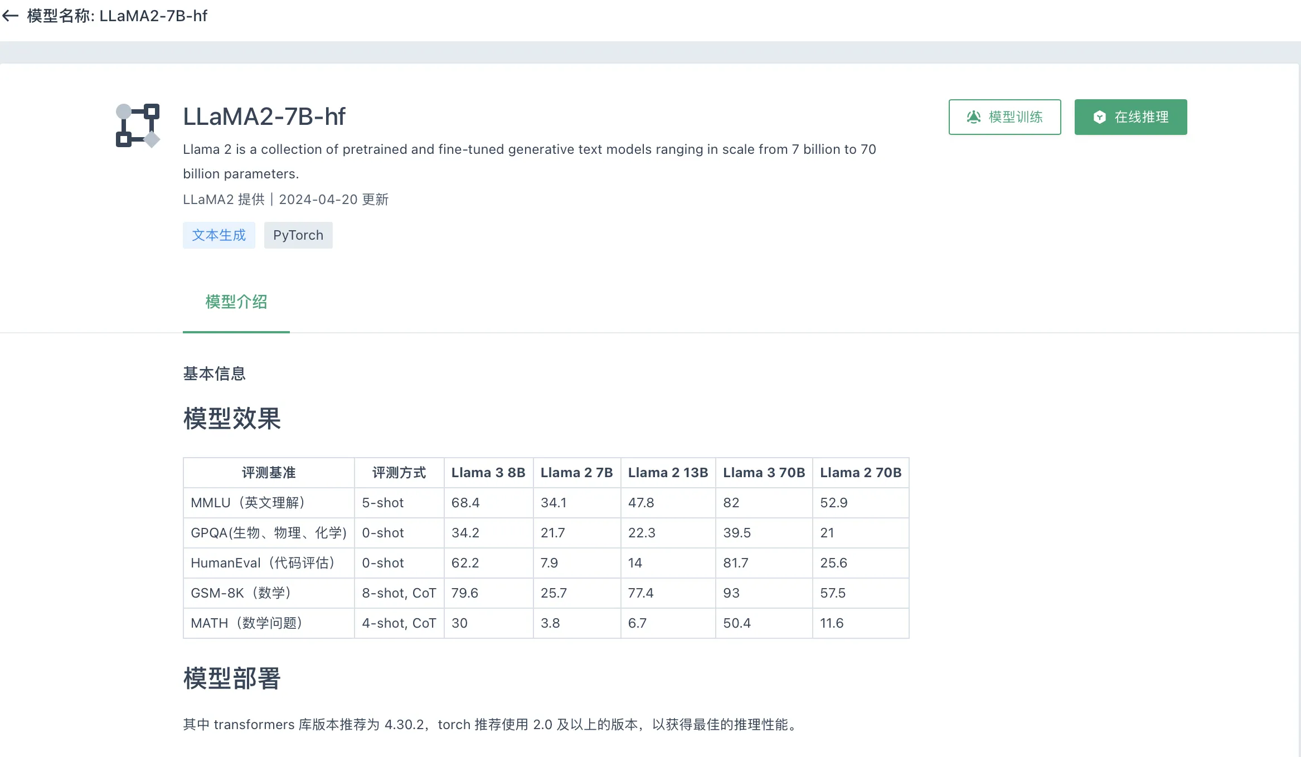Click the 3.8 MATH value

coord(550,623)
